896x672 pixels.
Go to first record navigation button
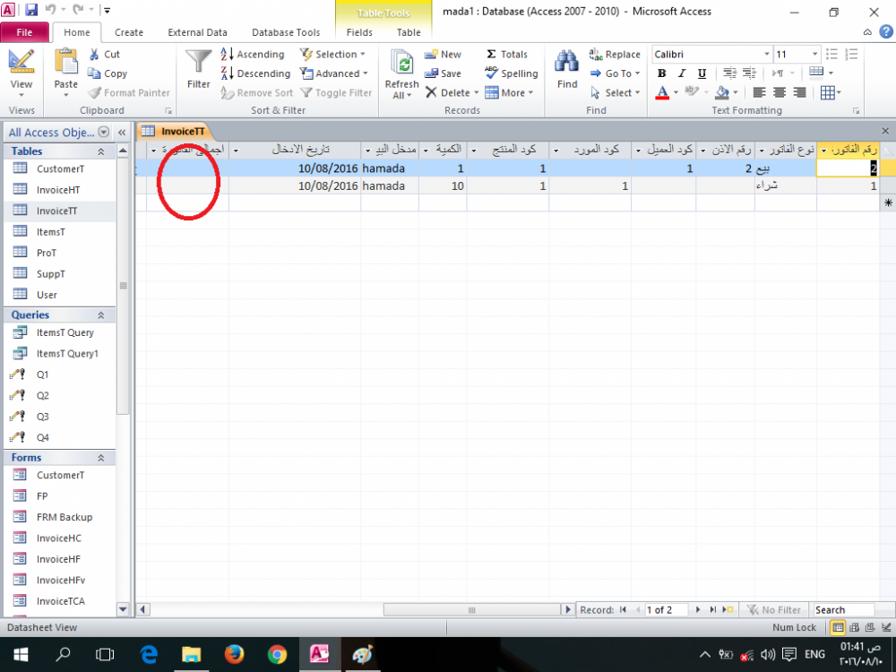[623, 609]
